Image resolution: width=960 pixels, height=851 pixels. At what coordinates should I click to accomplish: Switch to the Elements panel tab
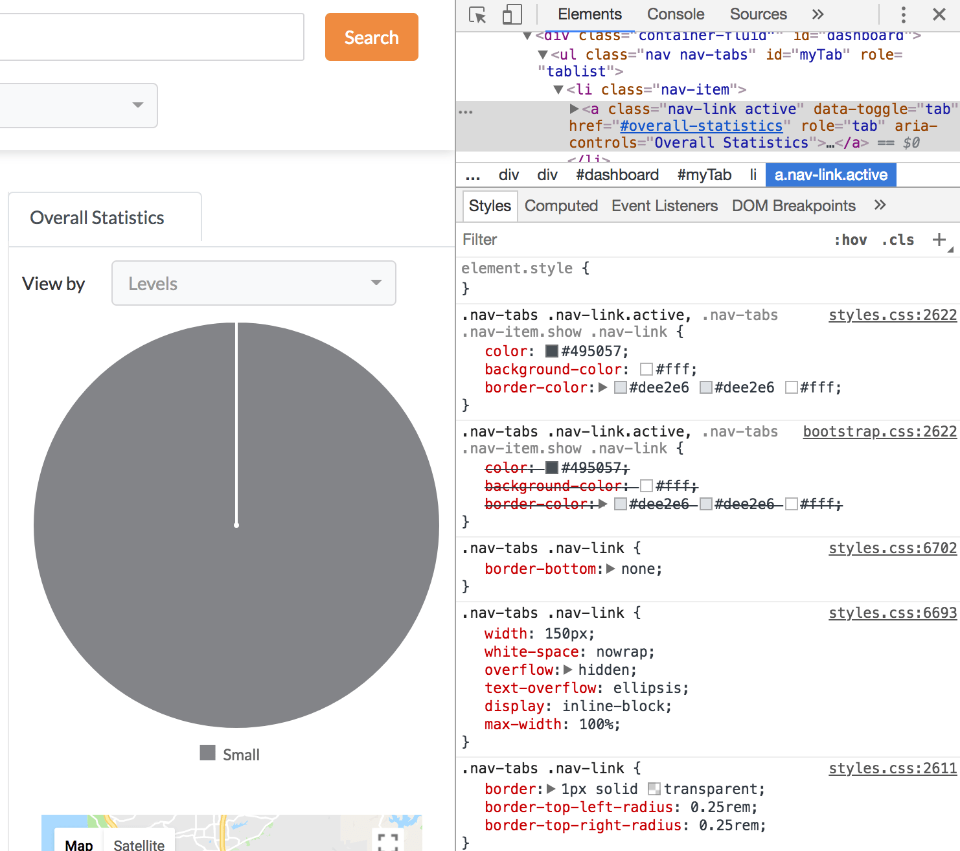tap(589, 14)
